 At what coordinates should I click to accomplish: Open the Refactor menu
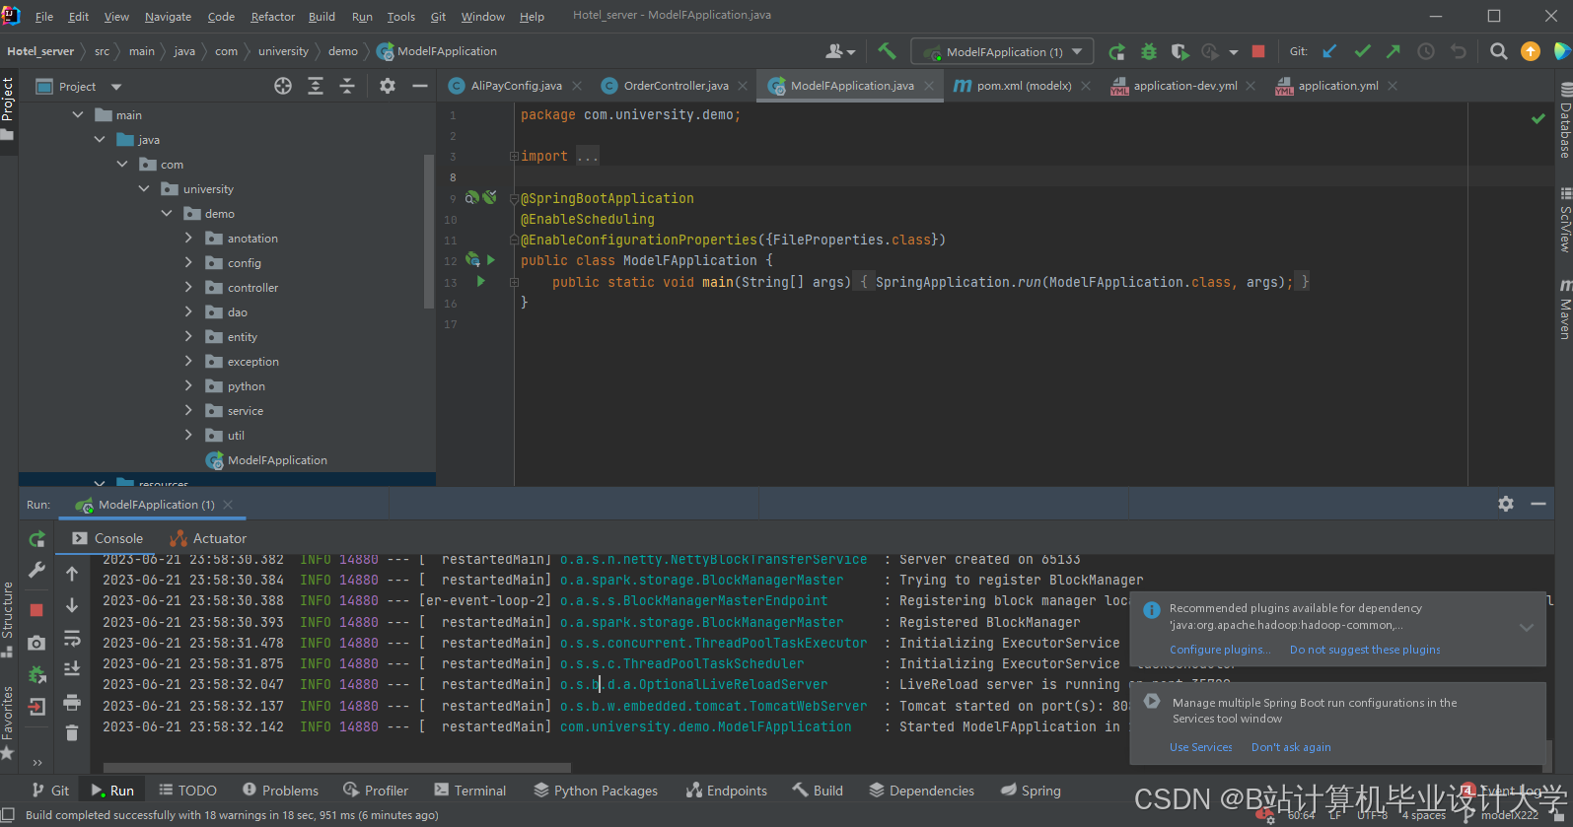272,17
